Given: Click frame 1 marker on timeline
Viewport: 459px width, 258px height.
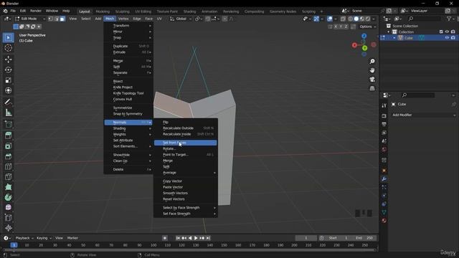Looking at the screenshot, I should point(14,245).
